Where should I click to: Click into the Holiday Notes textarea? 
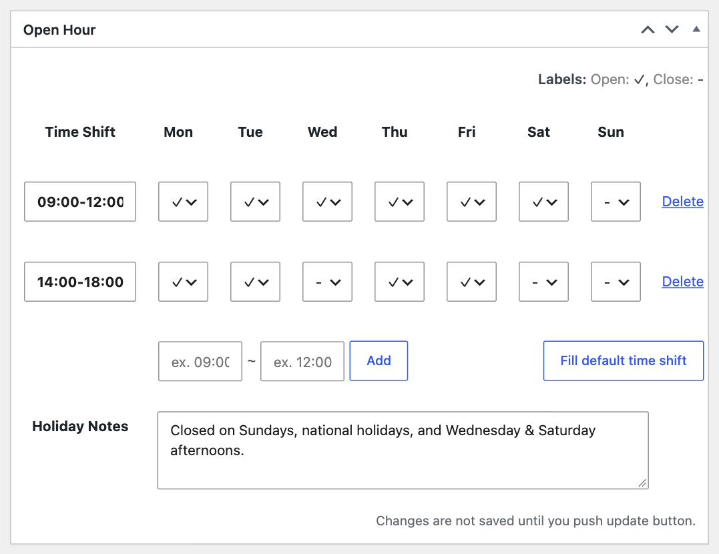coord(403,451)
